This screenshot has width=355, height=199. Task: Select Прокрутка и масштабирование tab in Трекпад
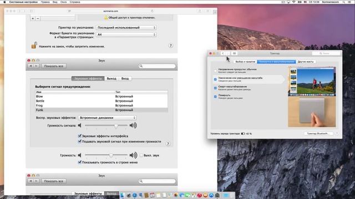click(276, 61)
